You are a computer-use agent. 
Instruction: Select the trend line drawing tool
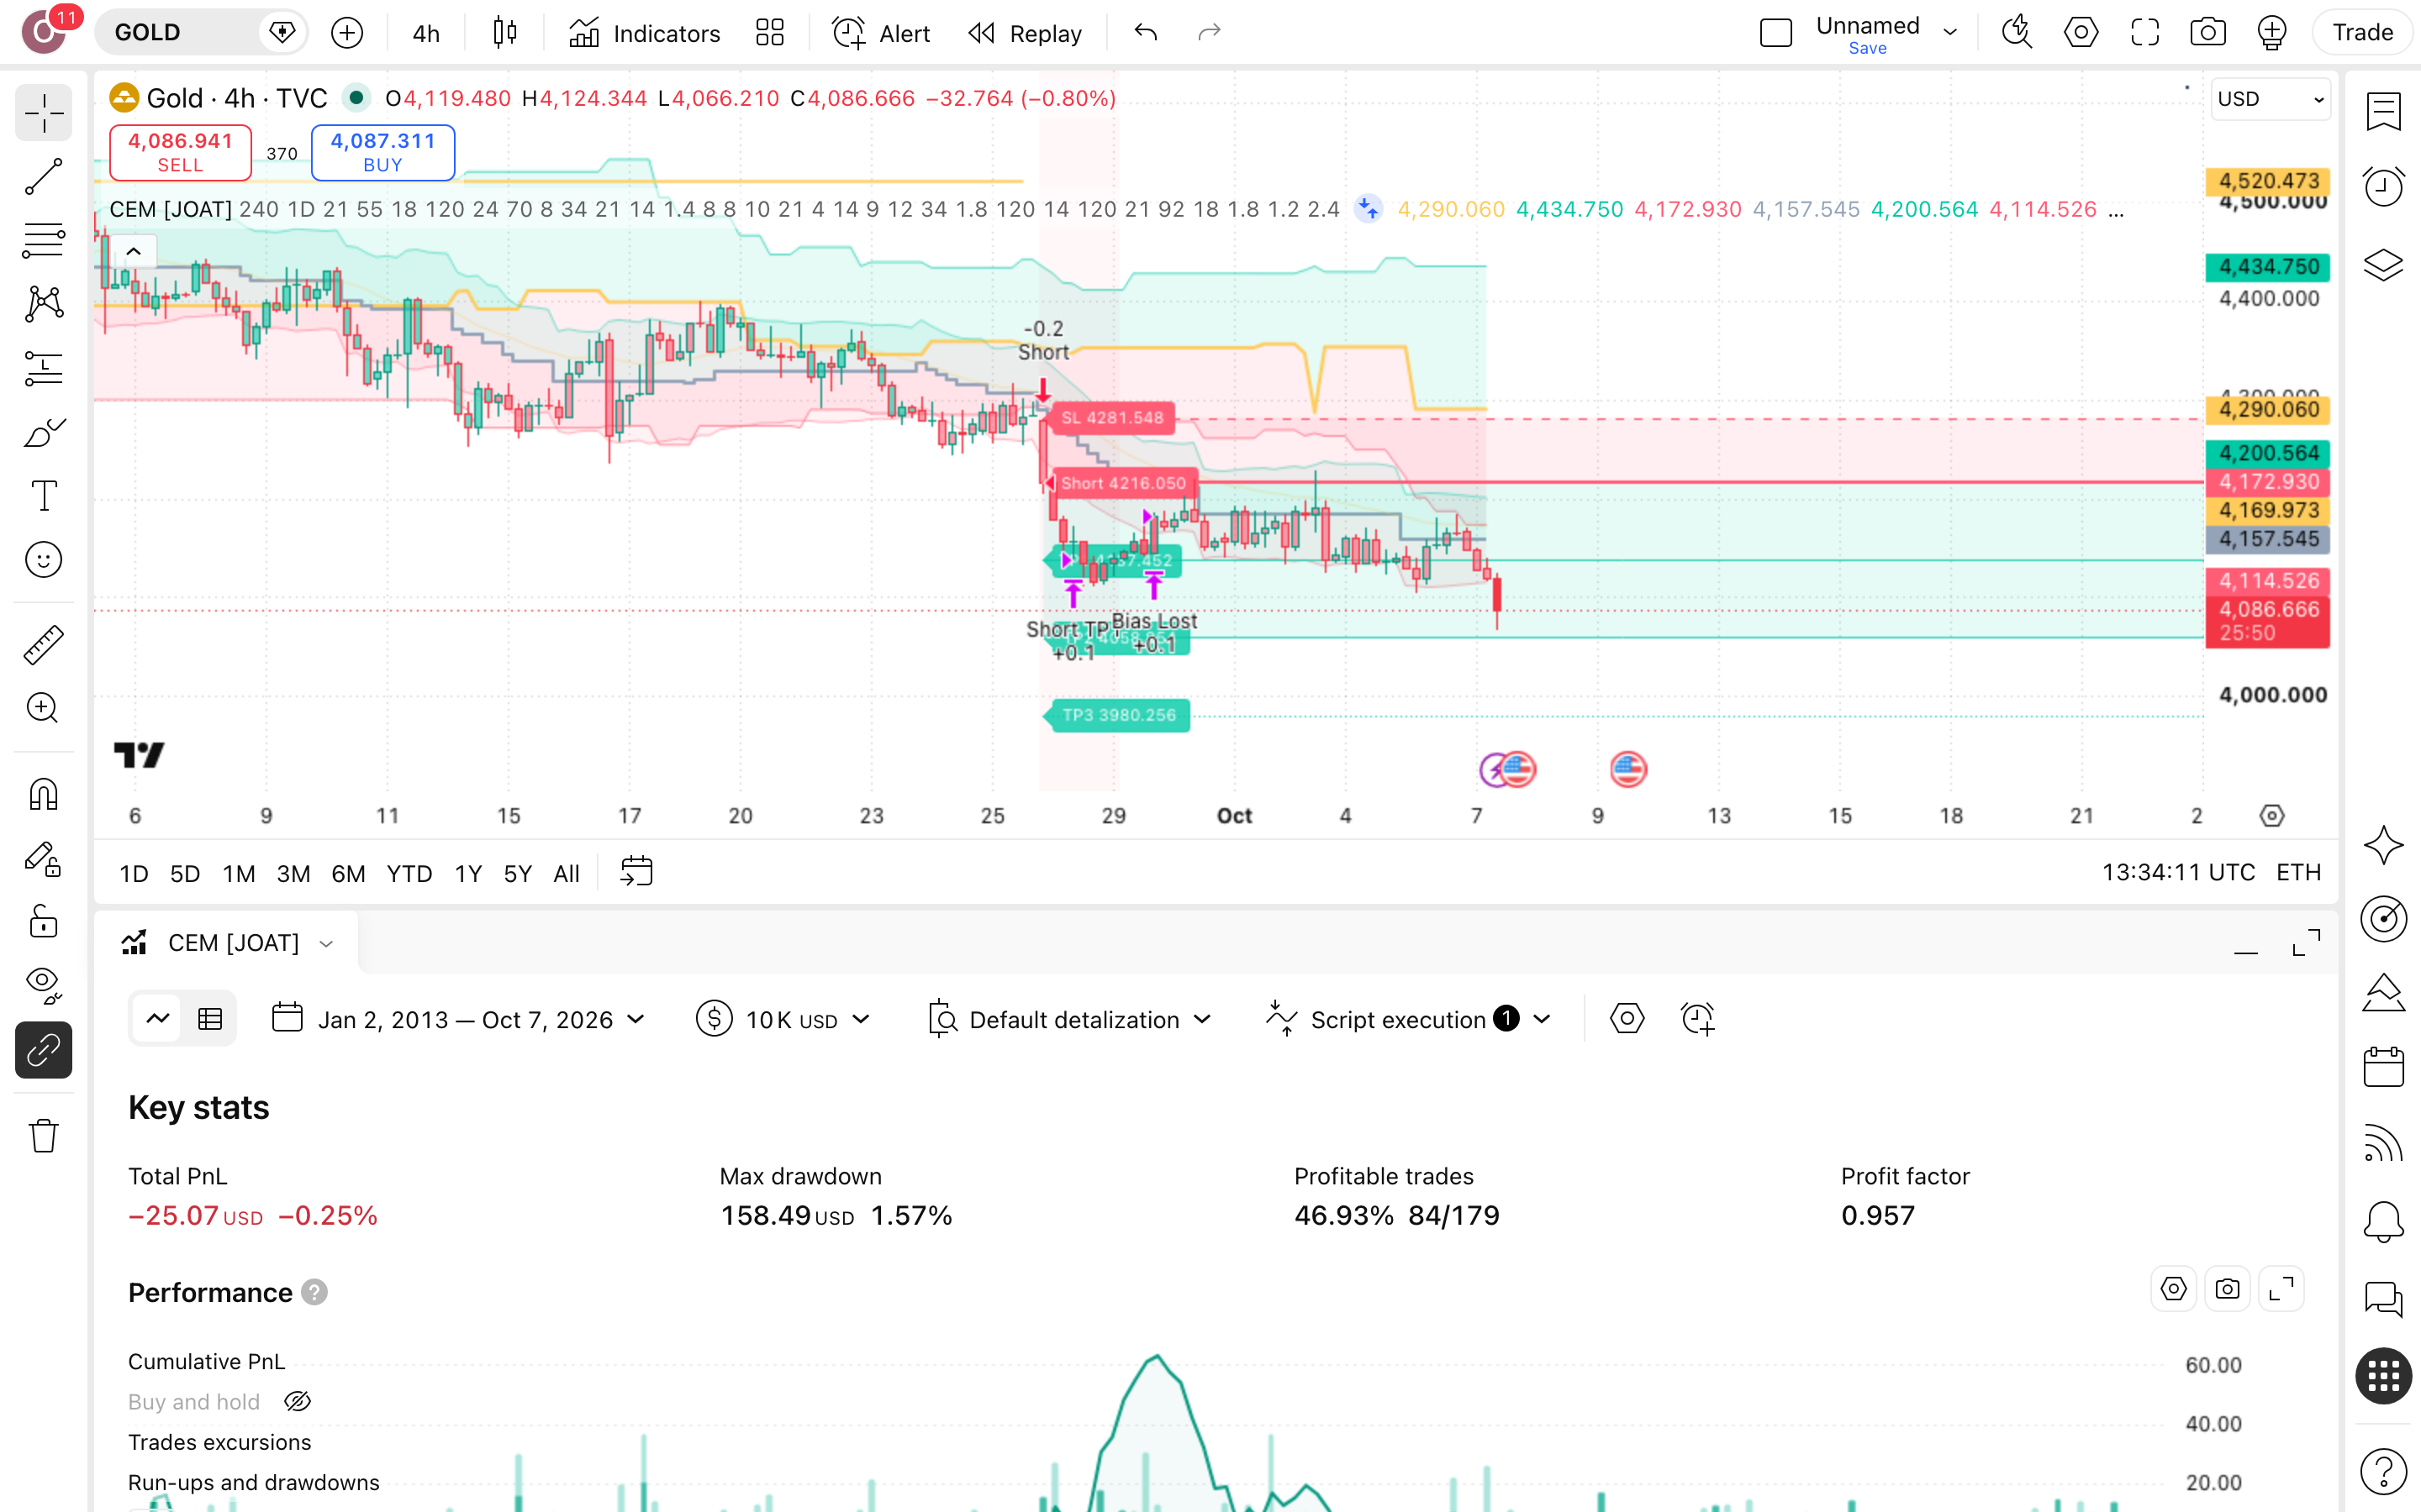pos(44,177)
